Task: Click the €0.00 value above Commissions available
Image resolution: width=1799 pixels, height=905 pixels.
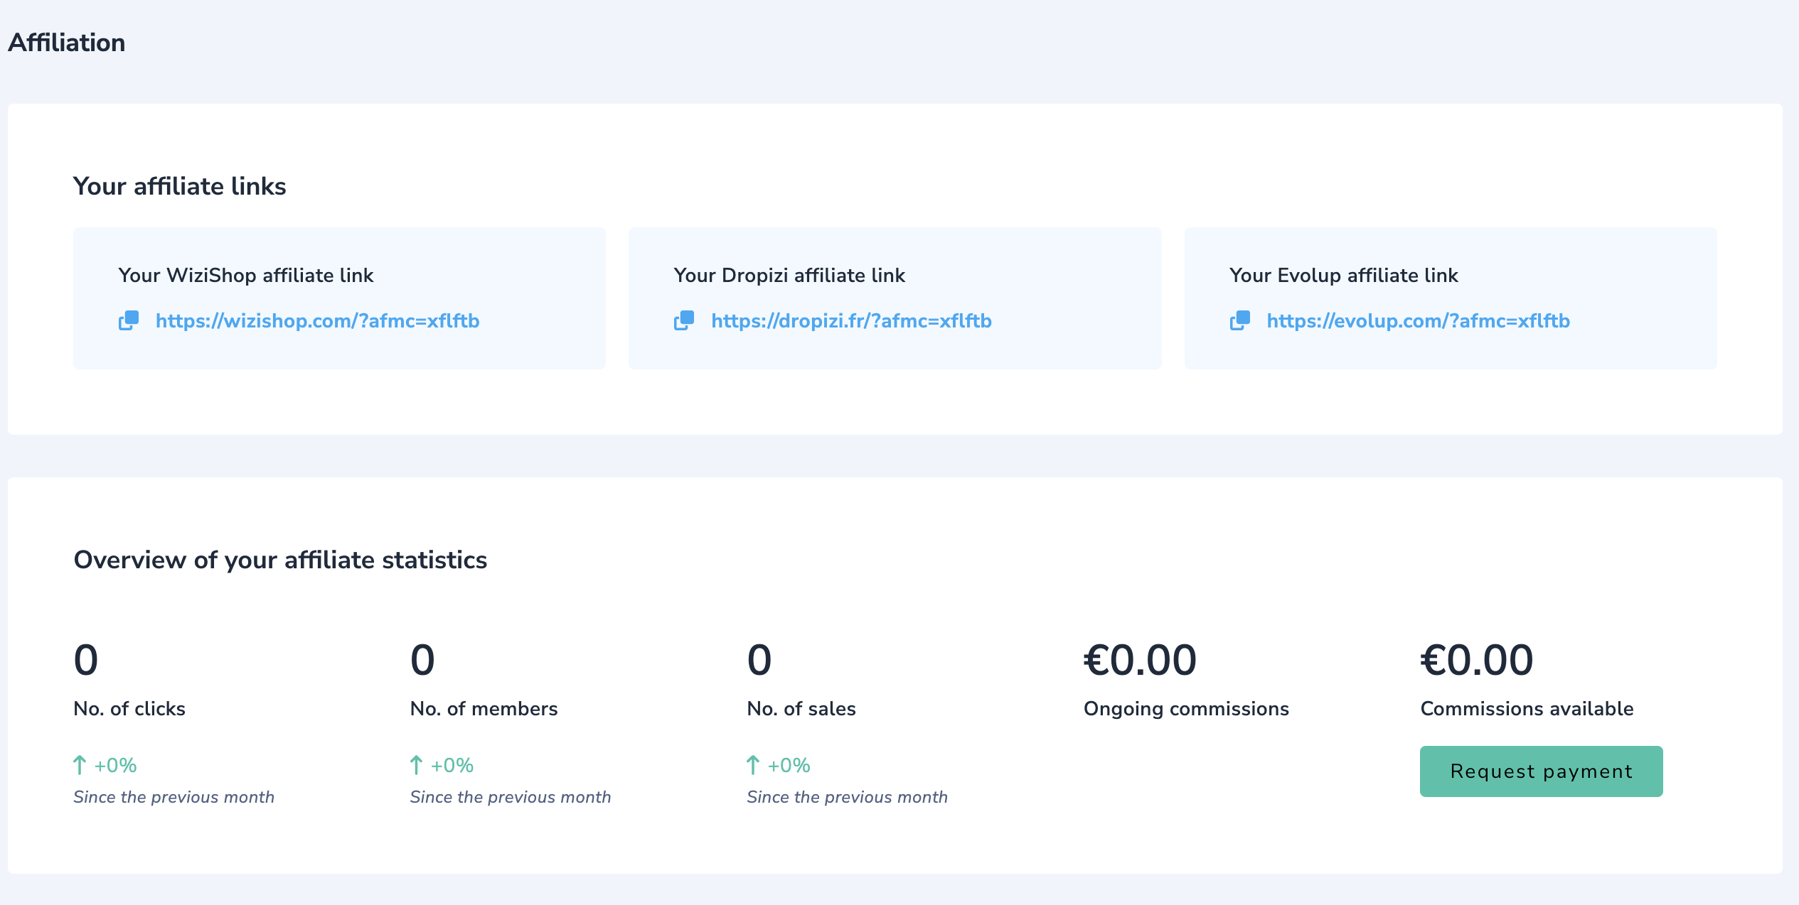Action: [1477, 660]
